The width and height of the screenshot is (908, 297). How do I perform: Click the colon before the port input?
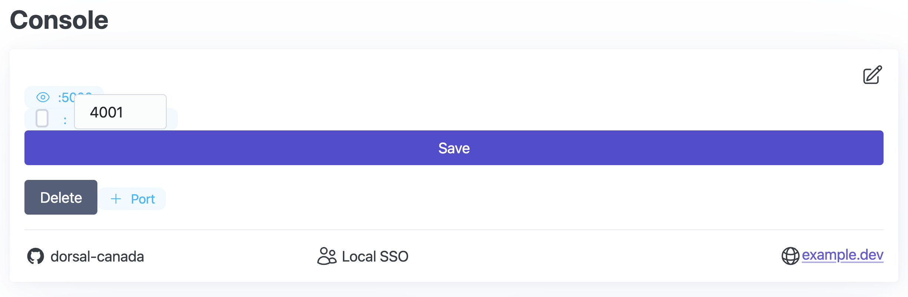tap(65, 120)
